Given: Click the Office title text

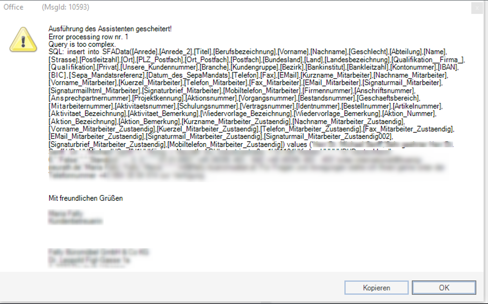Looking at the screenshot, I should 13,7.
